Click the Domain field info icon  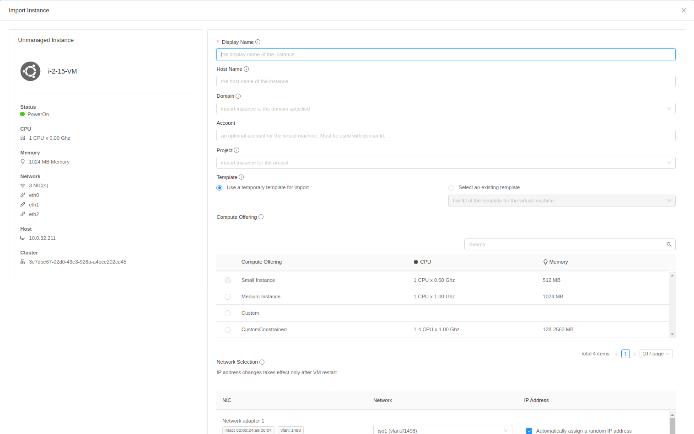click(x=239, y=96)
